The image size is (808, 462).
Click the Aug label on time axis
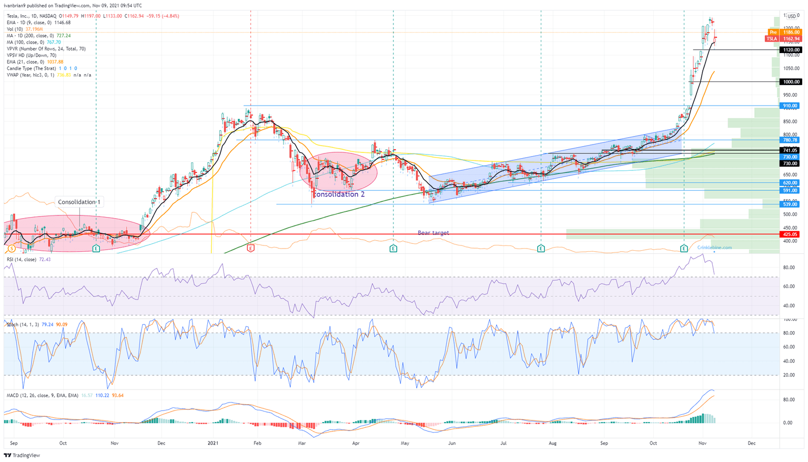pos(552,443)
